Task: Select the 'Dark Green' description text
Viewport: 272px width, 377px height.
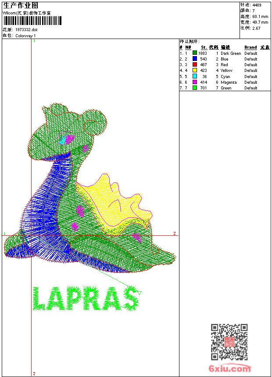Action: click(231, 53)
